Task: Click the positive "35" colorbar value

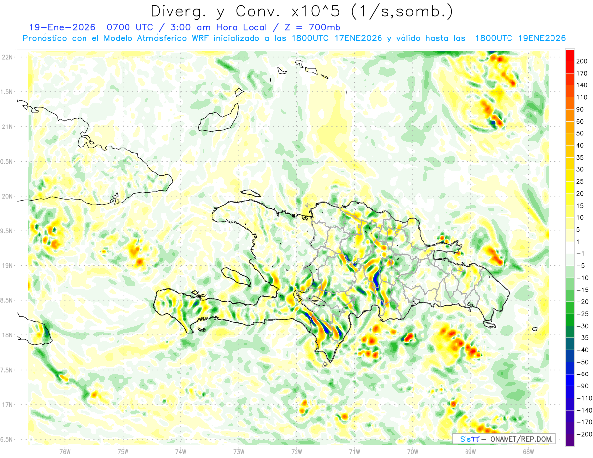Action: click(580, 158)
